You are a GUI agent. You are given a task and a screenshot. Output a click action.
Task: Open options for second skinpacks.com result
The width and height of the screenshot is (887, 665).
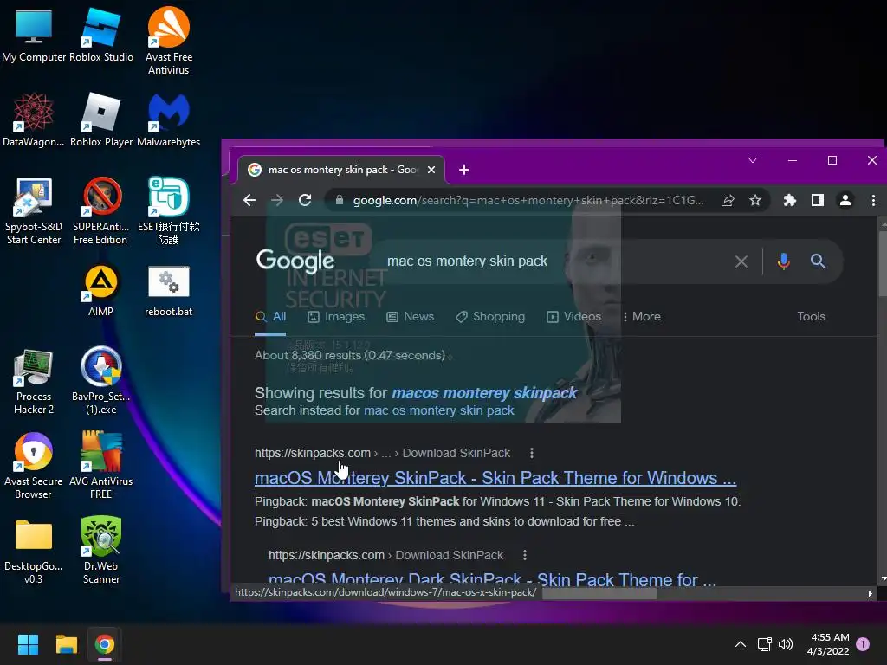click(x=524, y=555)
